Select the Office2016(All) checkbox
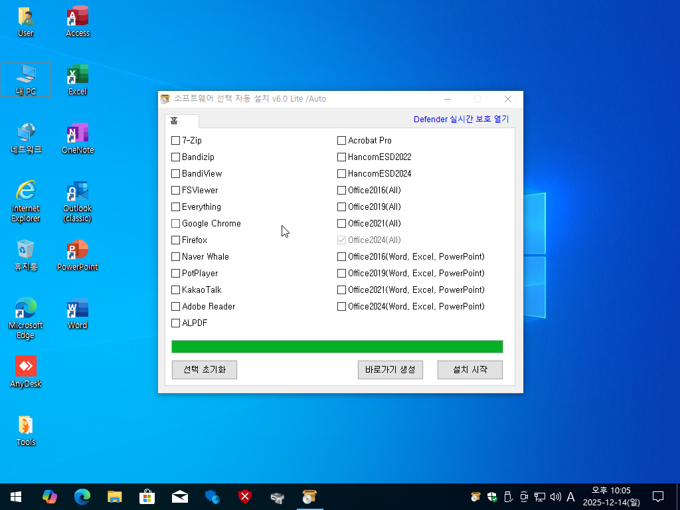680x510 pixels. pos(341,191)
